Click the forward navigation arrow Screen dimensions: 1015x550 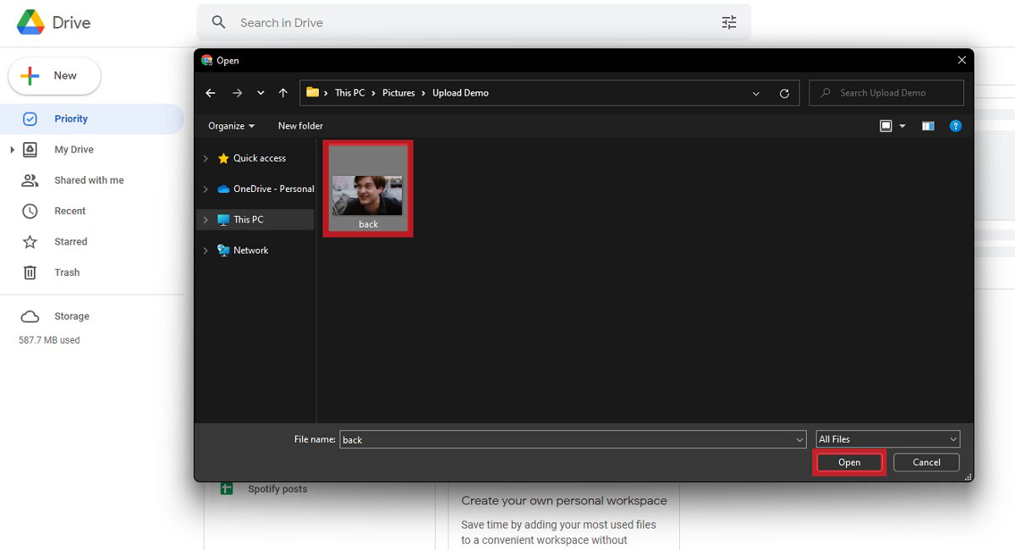[235, 92]
